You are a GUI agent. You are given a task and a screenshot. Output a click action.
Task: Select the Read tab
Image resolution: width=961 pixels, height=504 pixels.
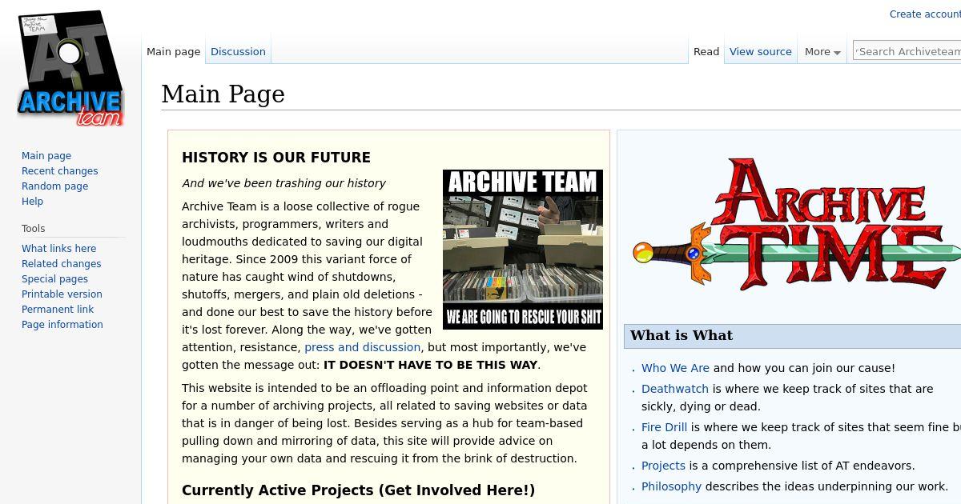(706, 51)
